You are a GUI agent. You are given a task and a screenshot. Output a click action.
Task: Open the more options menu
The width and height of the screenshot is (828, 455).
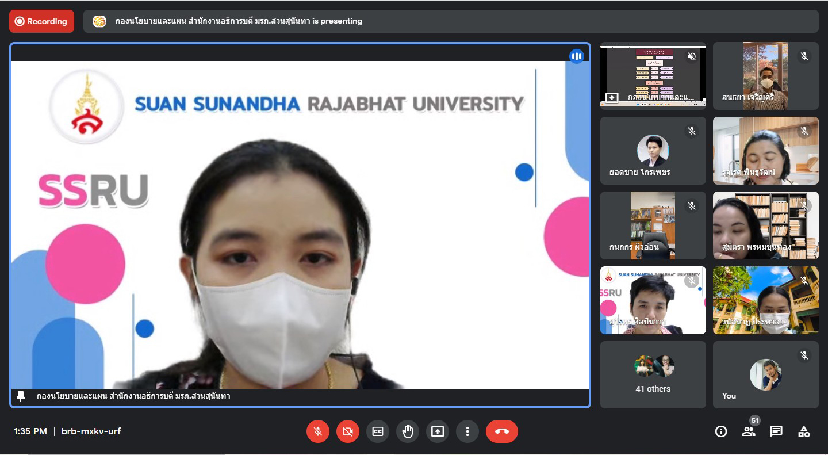pos(467,431)
